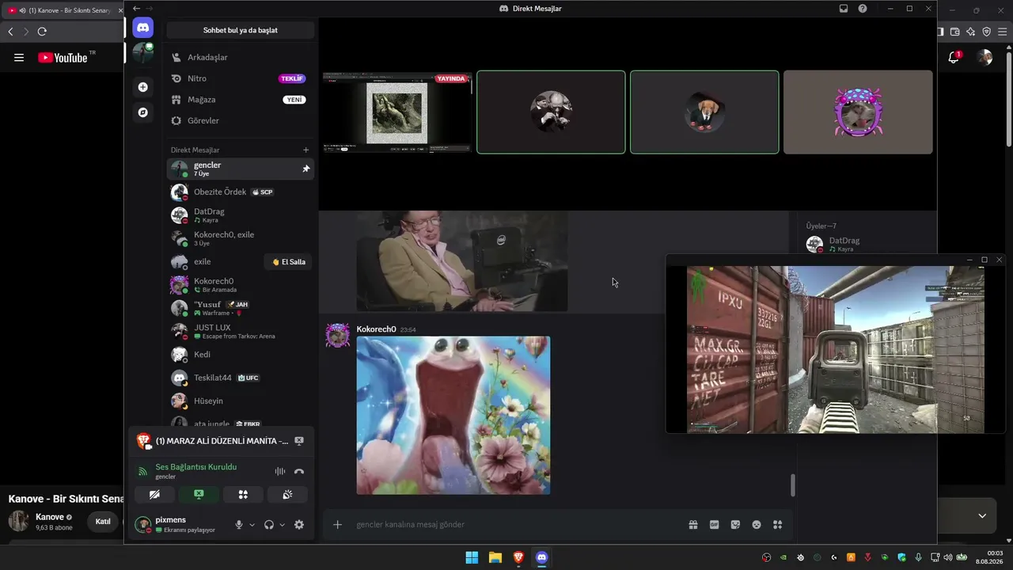Viewport: 1013px width, 570px height.
Task: Open the Discord server discovery compass icon
Action: [x=142, y=112]
